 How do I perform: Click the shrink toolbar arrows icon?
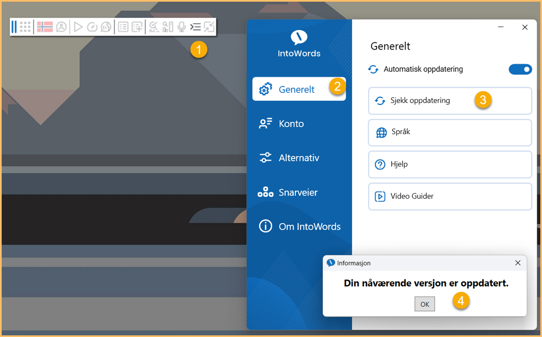[209, 27]
